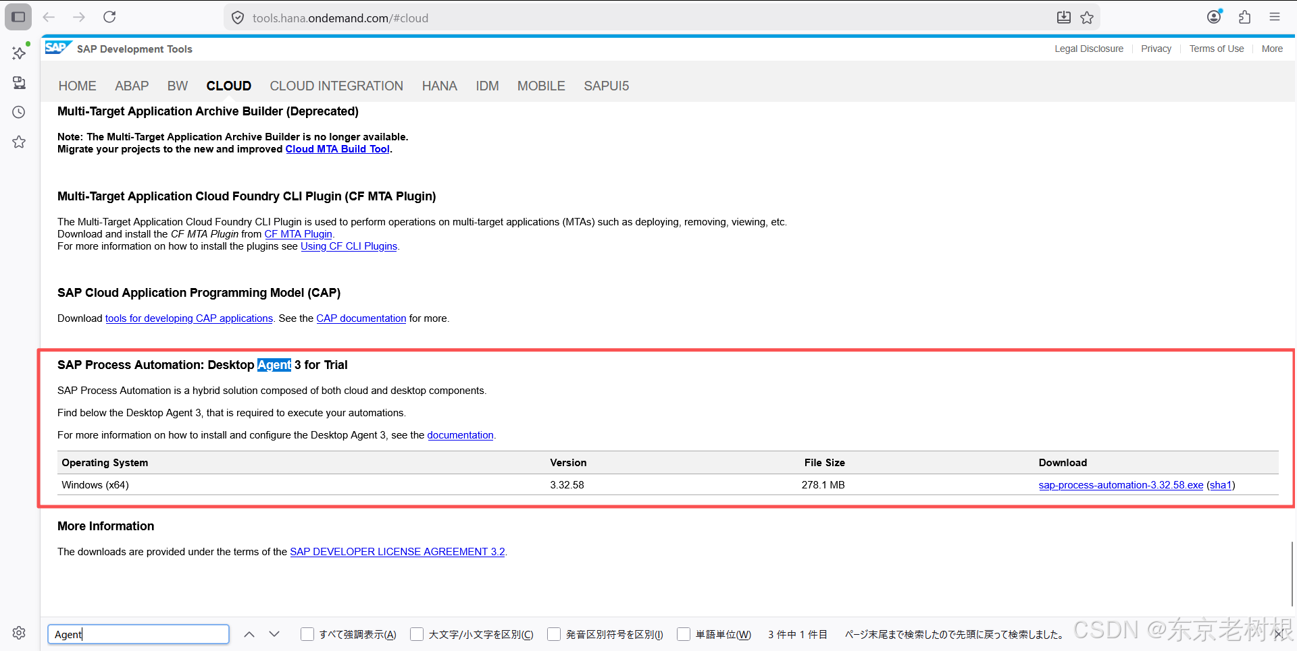The image size is (1297, 651).
Task: Open SAP DEVELOPER LICENSE AGREEMENT 3.2 link
Action: coord(397,552)
